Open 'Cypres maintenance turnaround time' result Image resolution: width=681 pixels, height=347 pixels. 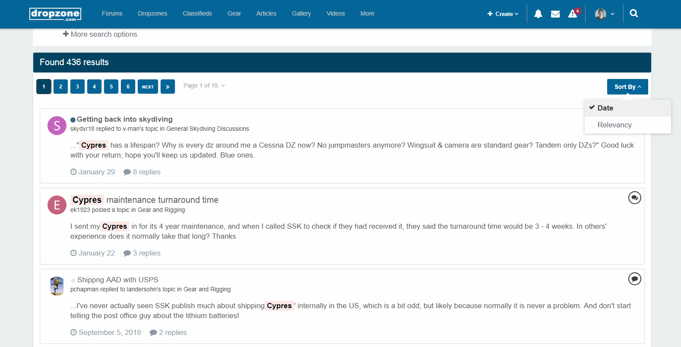click(x=145, y=200)
